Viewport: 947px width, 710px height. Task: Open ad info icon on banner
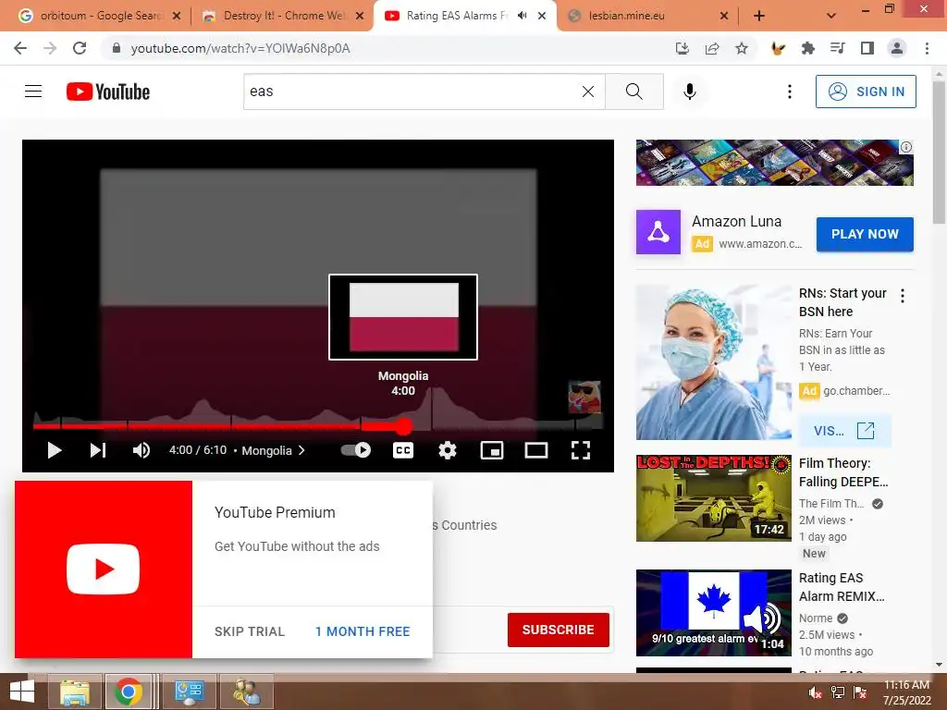(x=906, y=147)
